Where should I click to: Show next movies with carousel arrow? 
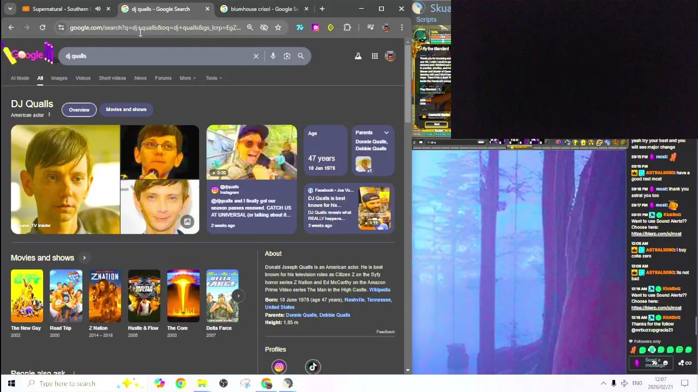click(238, 296)
